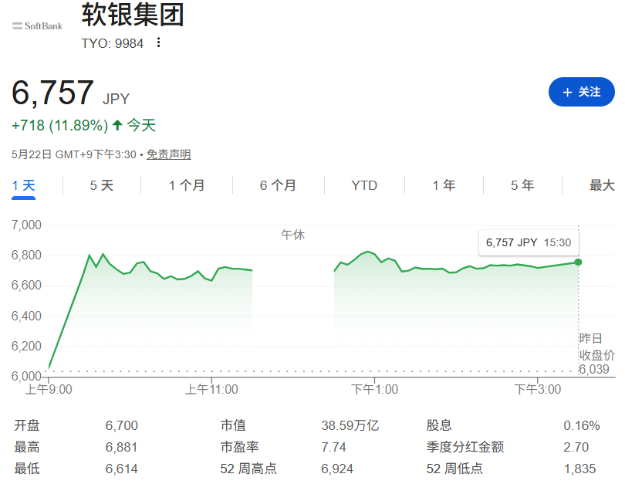Image resolution: width=625 pixels, height=484 pixels.
Task: Click the 6,757 current price
Action: 52,93
